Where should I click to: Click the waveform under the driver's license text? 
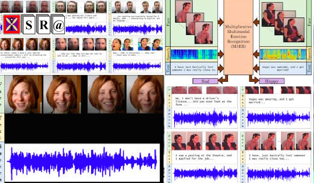pos(205,118)
